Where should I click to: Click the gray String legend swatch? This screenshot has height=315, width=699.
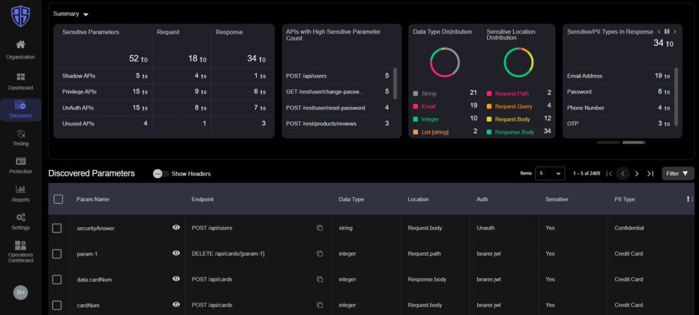[416, 93]
